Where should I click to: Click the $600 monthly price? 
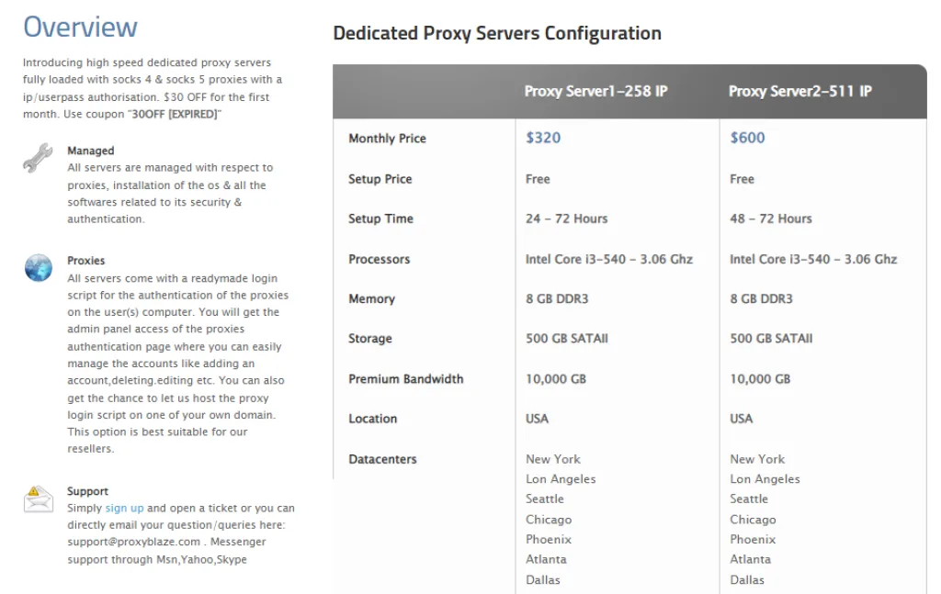click(x=747, y=138)
